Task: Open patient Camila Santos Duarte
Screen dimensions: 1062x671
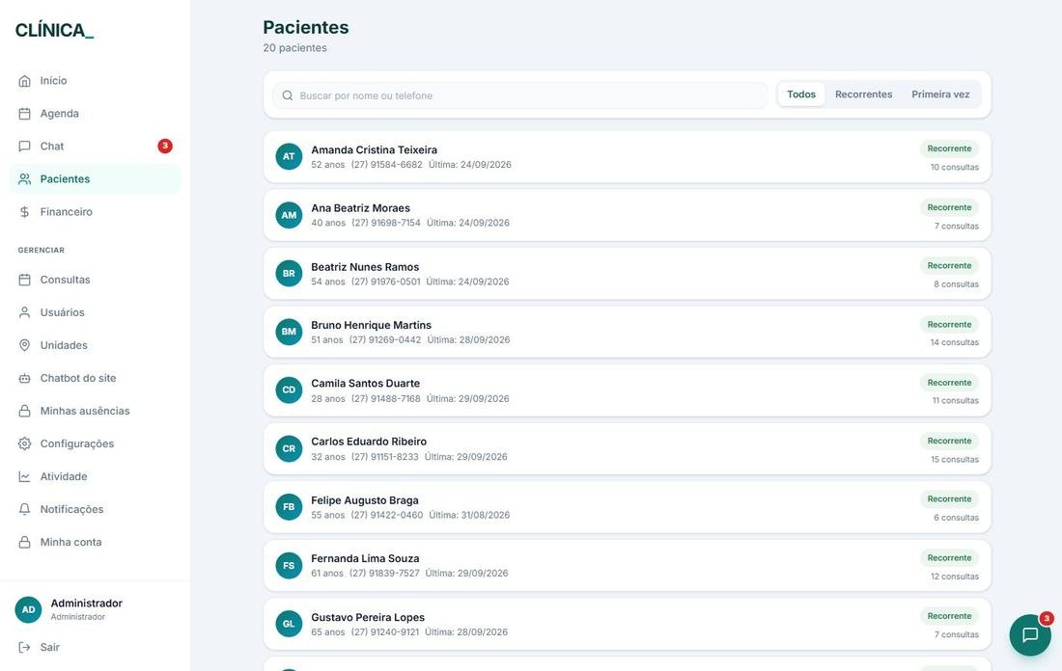Action: (x=628, y=390)
